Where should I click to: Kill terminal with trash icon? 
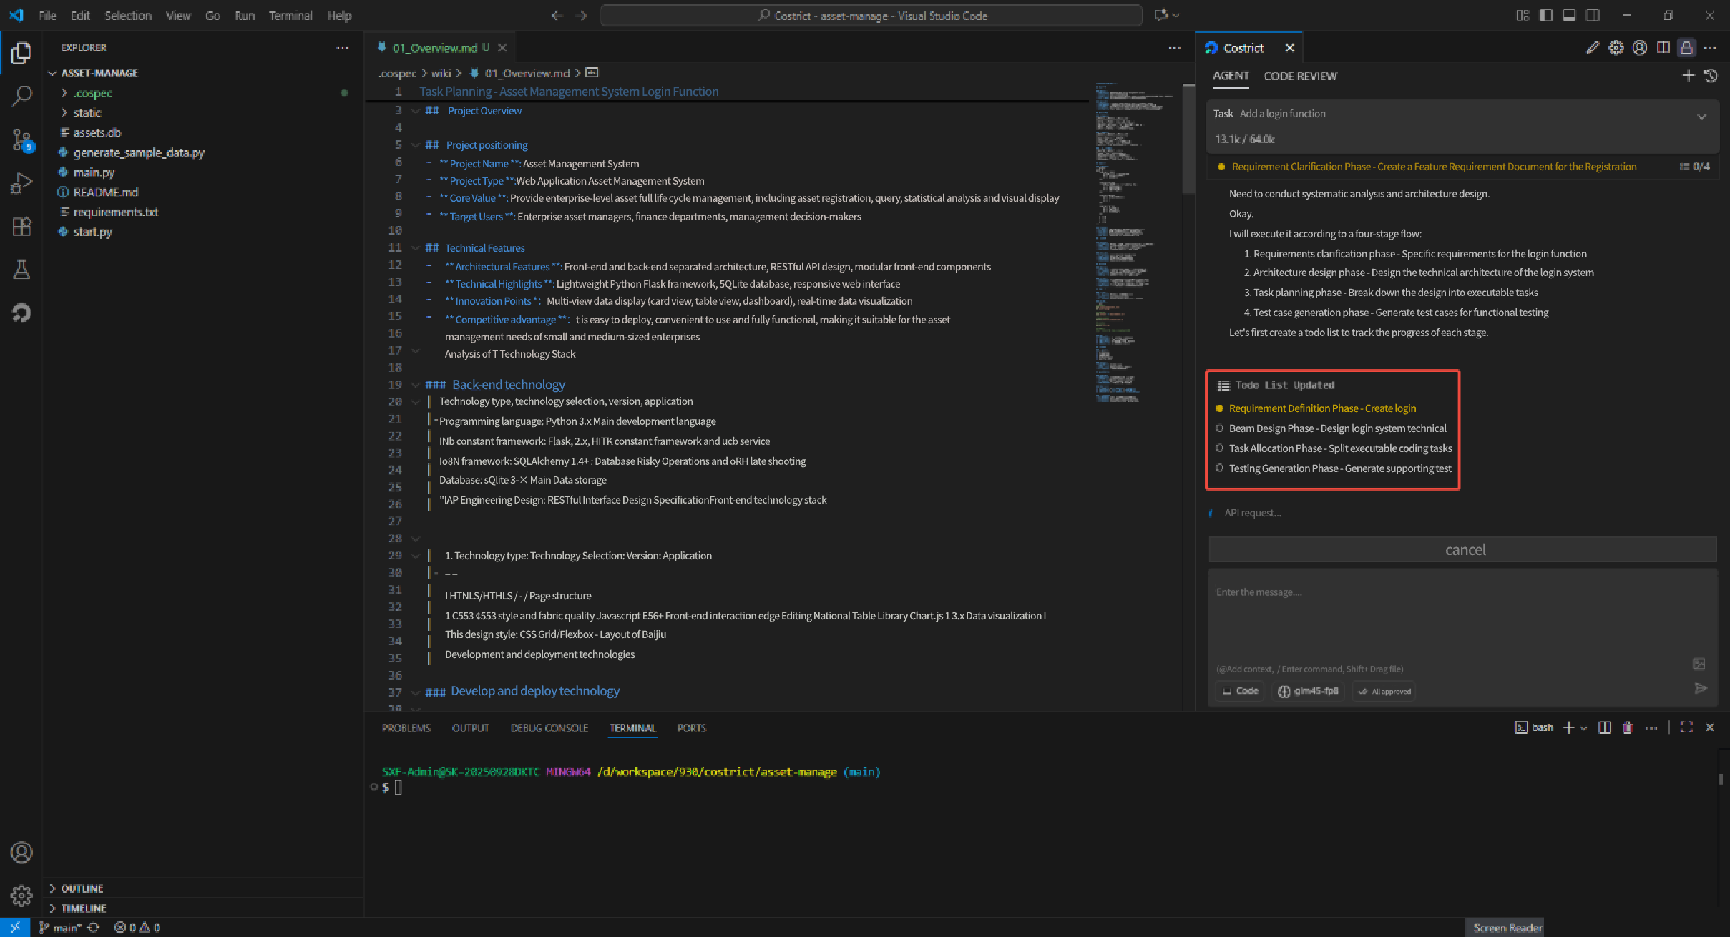tap(1627, 727)
